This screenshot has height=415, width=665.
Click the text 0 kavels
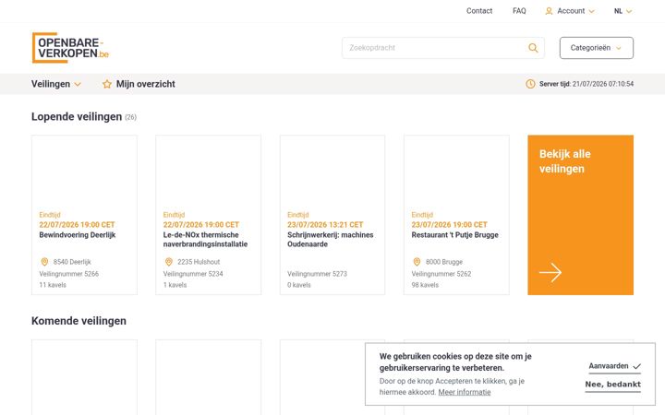299,285
